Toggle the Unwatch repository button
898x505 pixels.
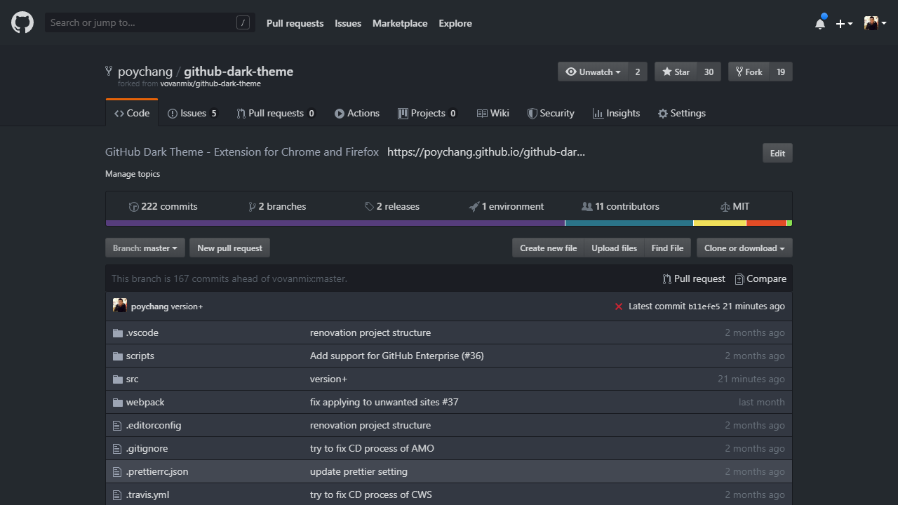(x=593, y=72)
